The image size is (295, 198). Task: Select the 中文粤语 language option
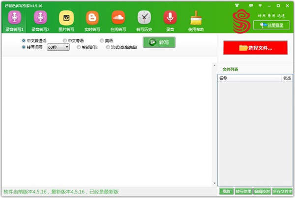(x=73, y=40)
